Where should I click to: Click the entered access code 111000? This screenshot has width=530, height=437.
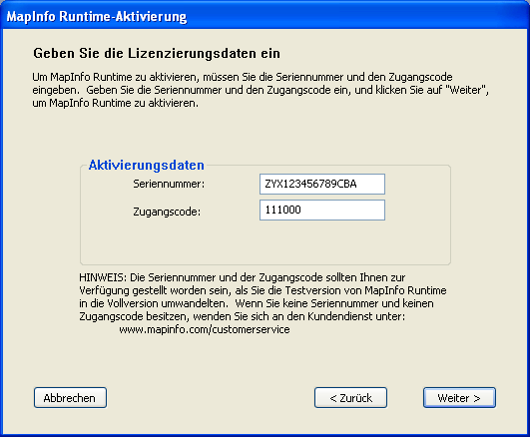282,210
